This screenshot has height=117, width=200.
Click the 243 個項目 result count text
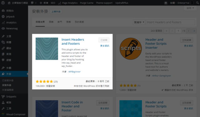156,31
